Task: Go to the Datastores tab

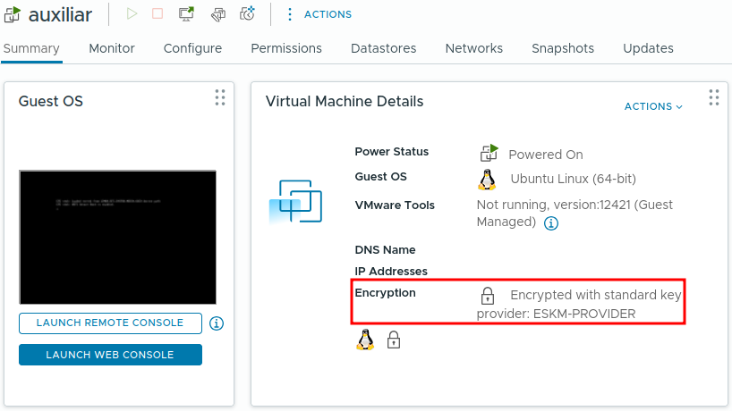Action: pos(383,48)
